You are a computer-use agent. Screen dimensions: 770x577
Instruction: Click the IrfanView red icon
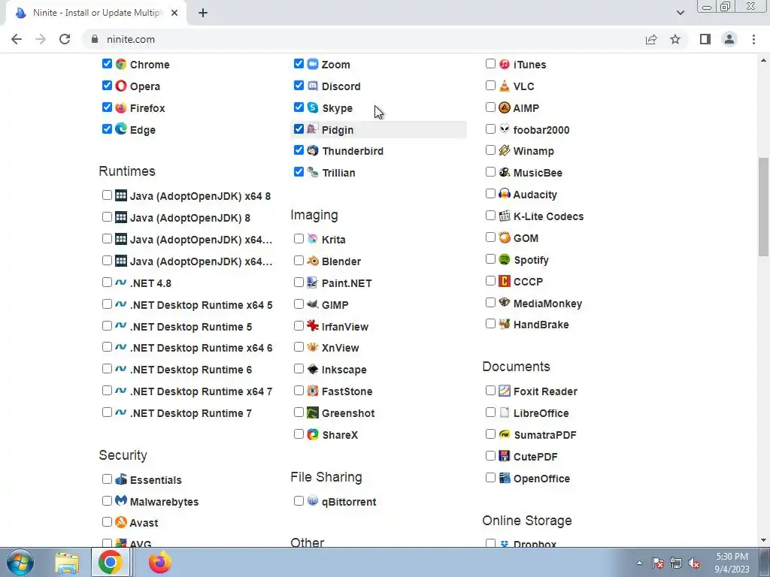coord(313,326)
